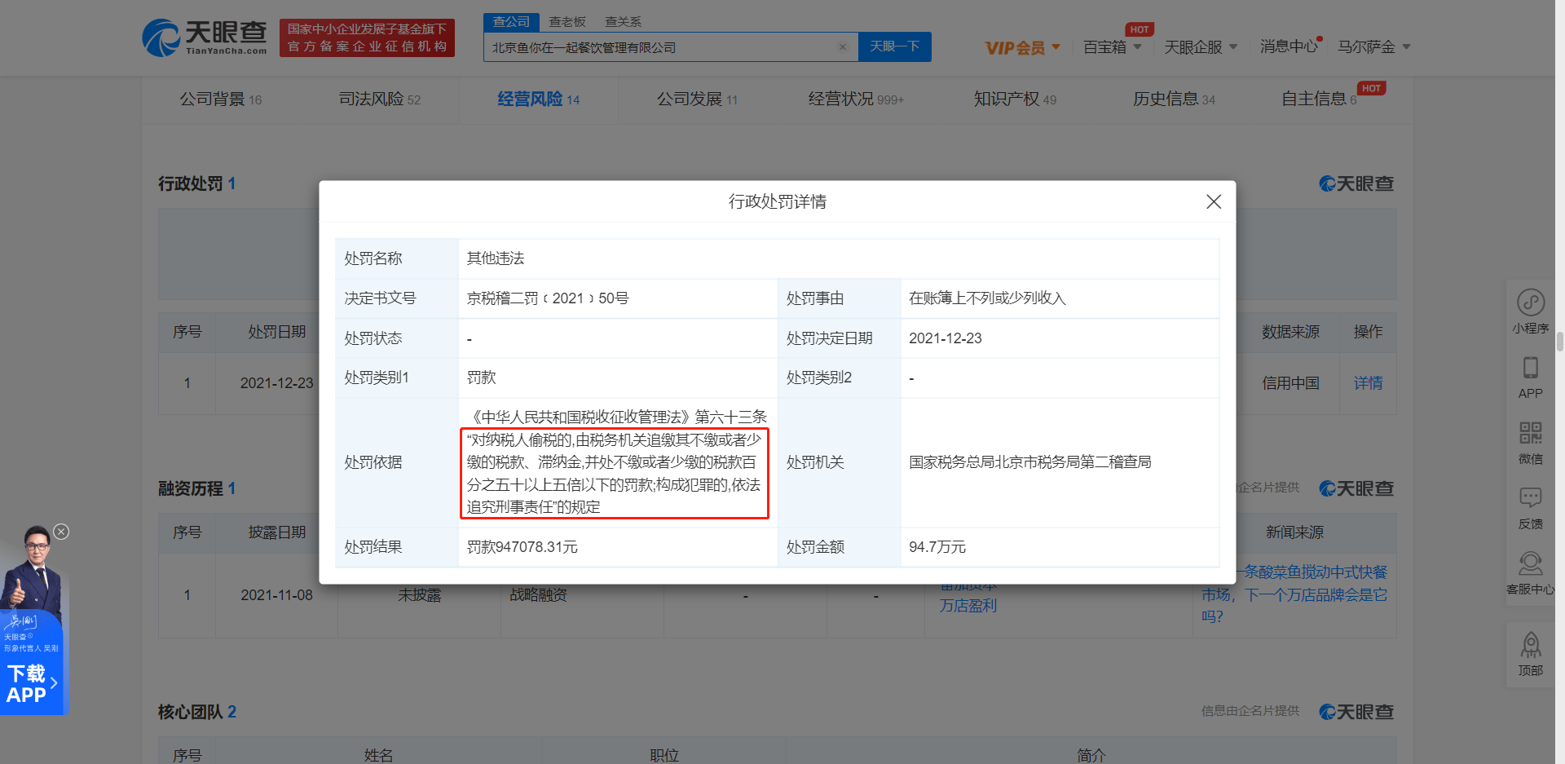Switch to the 知识产权 tab
This screenshot has height=764, width=1565.
coord(1015,99)
